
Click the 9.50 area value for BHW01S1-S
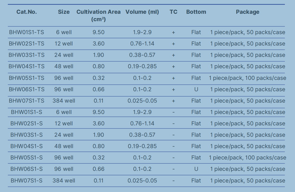(98, 112)
